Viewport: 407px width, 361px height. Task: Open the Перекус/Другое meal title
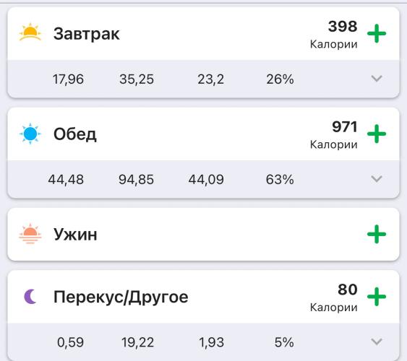[x=121, y=297]
